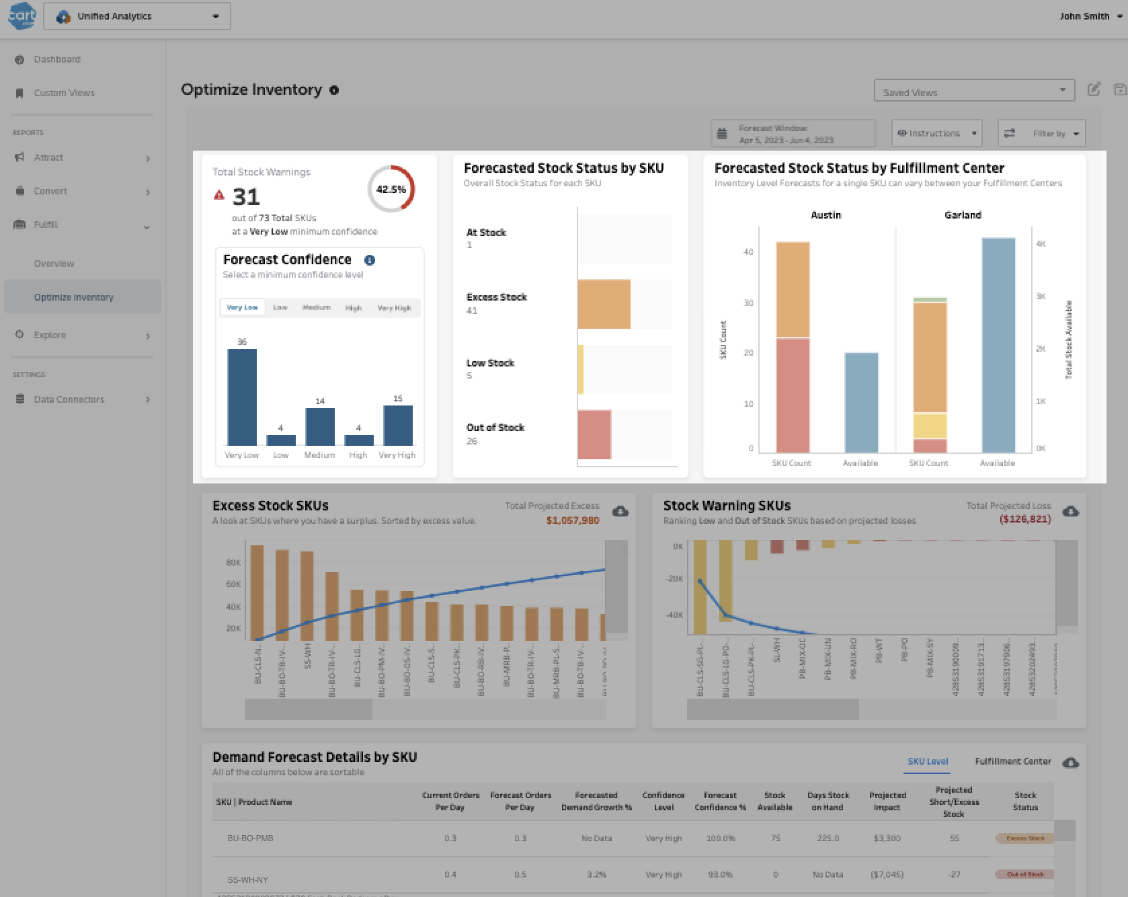Screen dimensions: 1128x897
Task: Click the Medium bar showing 14
Action: (x=320, y=426)
